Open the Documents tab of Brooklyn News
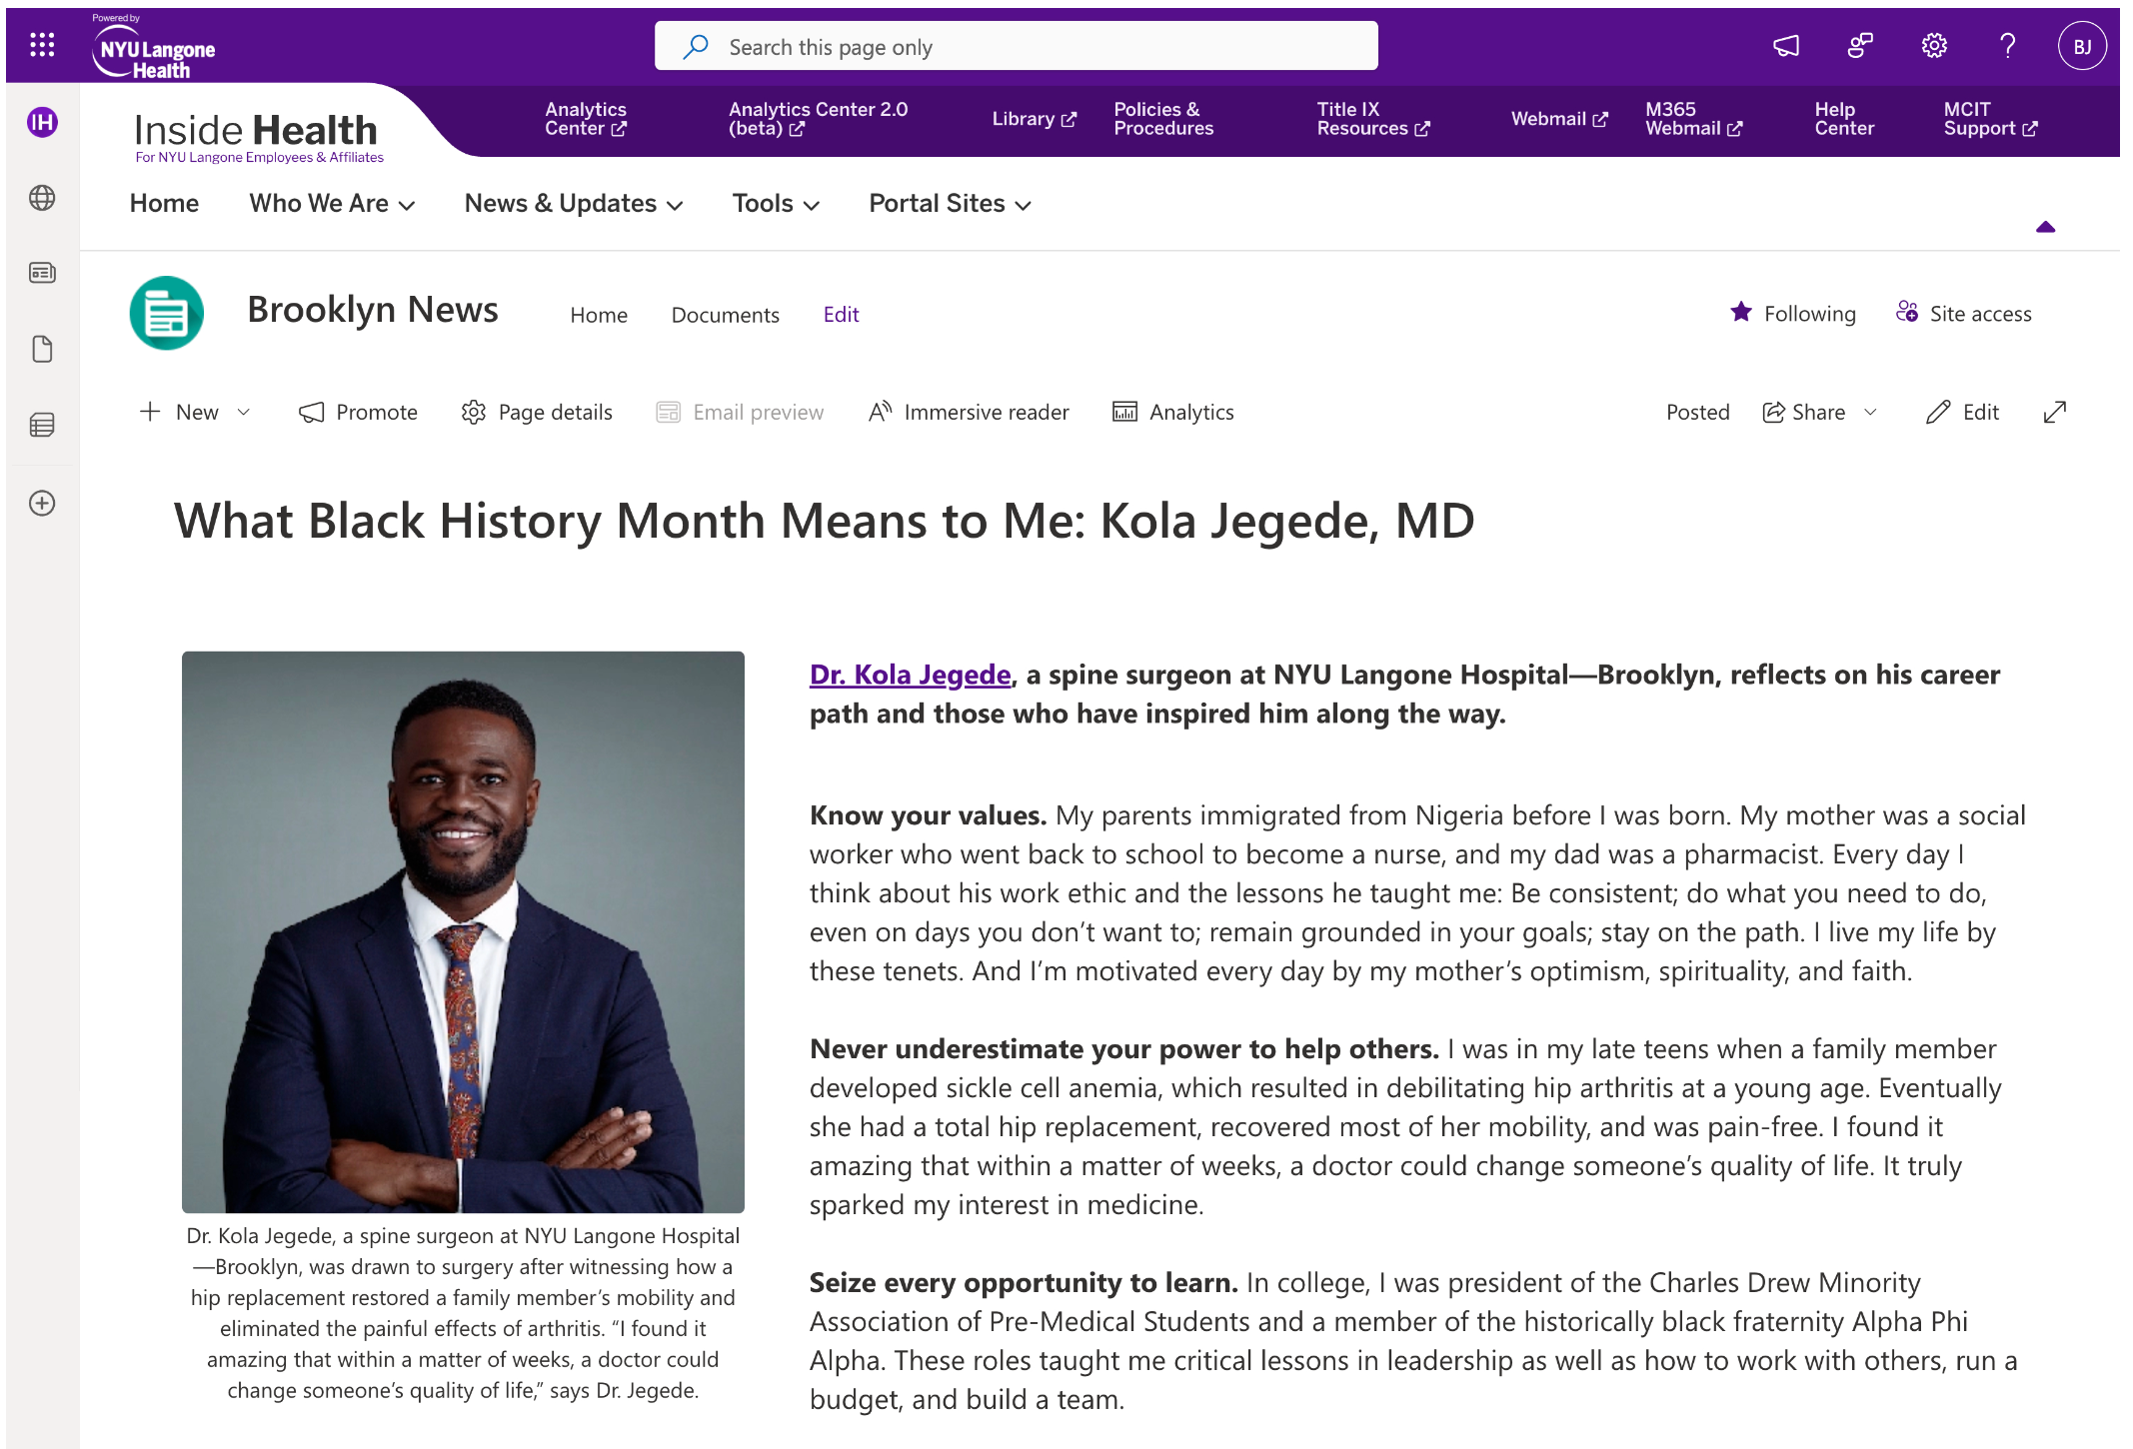The height and width of the screenshot is (1449, 2133). 725,315
